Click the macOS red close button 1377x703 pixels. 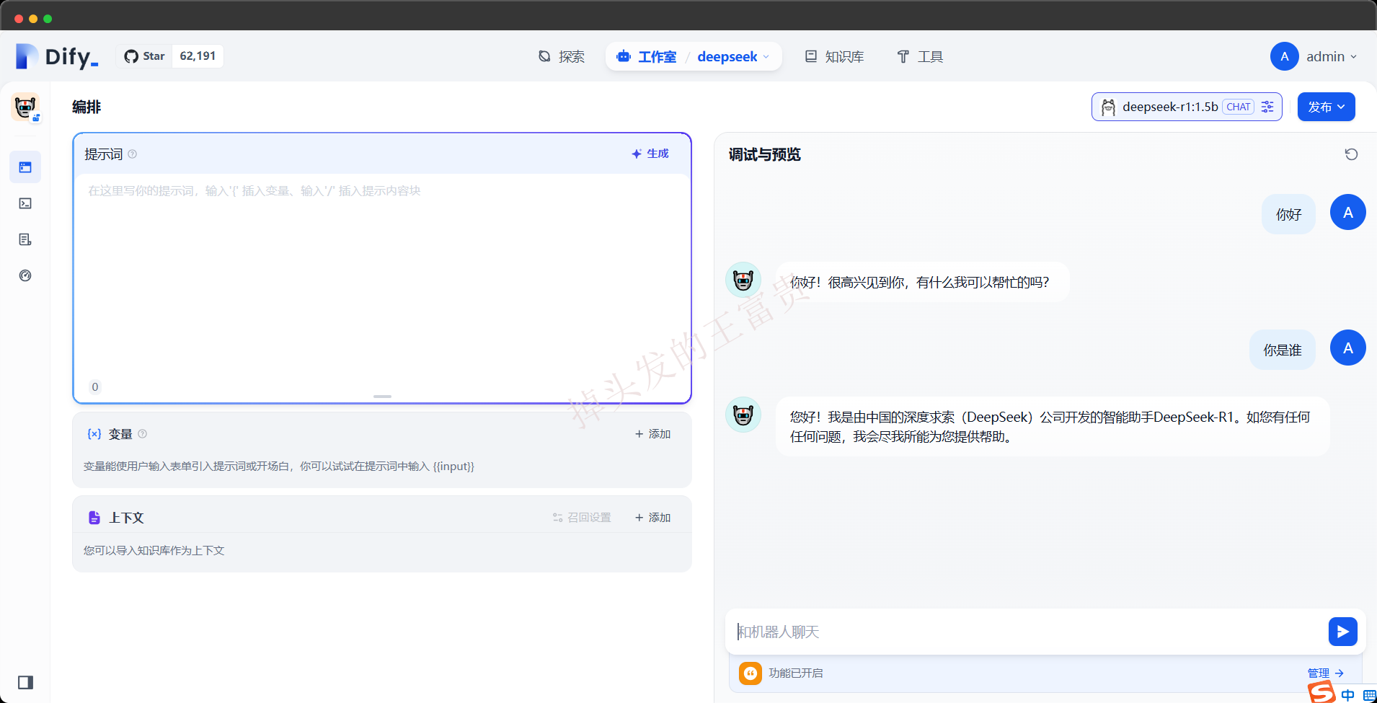tap(19, 19)
